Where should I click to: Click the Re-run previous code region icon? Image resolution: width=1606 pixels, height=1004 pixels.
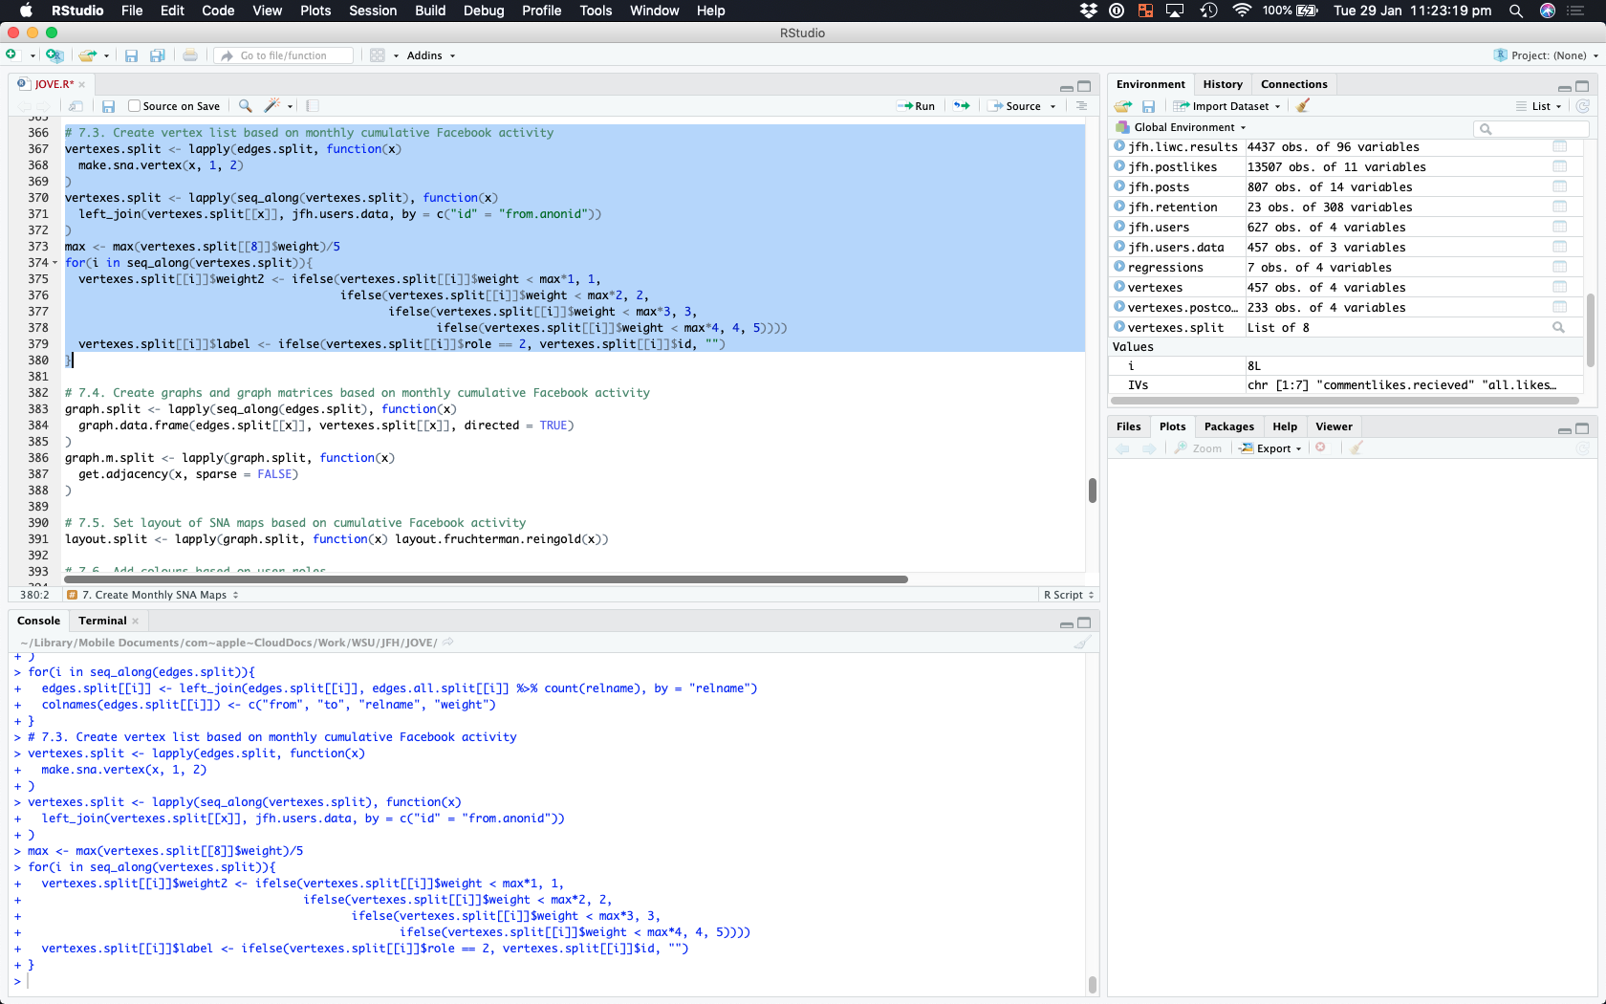(962, 106)
